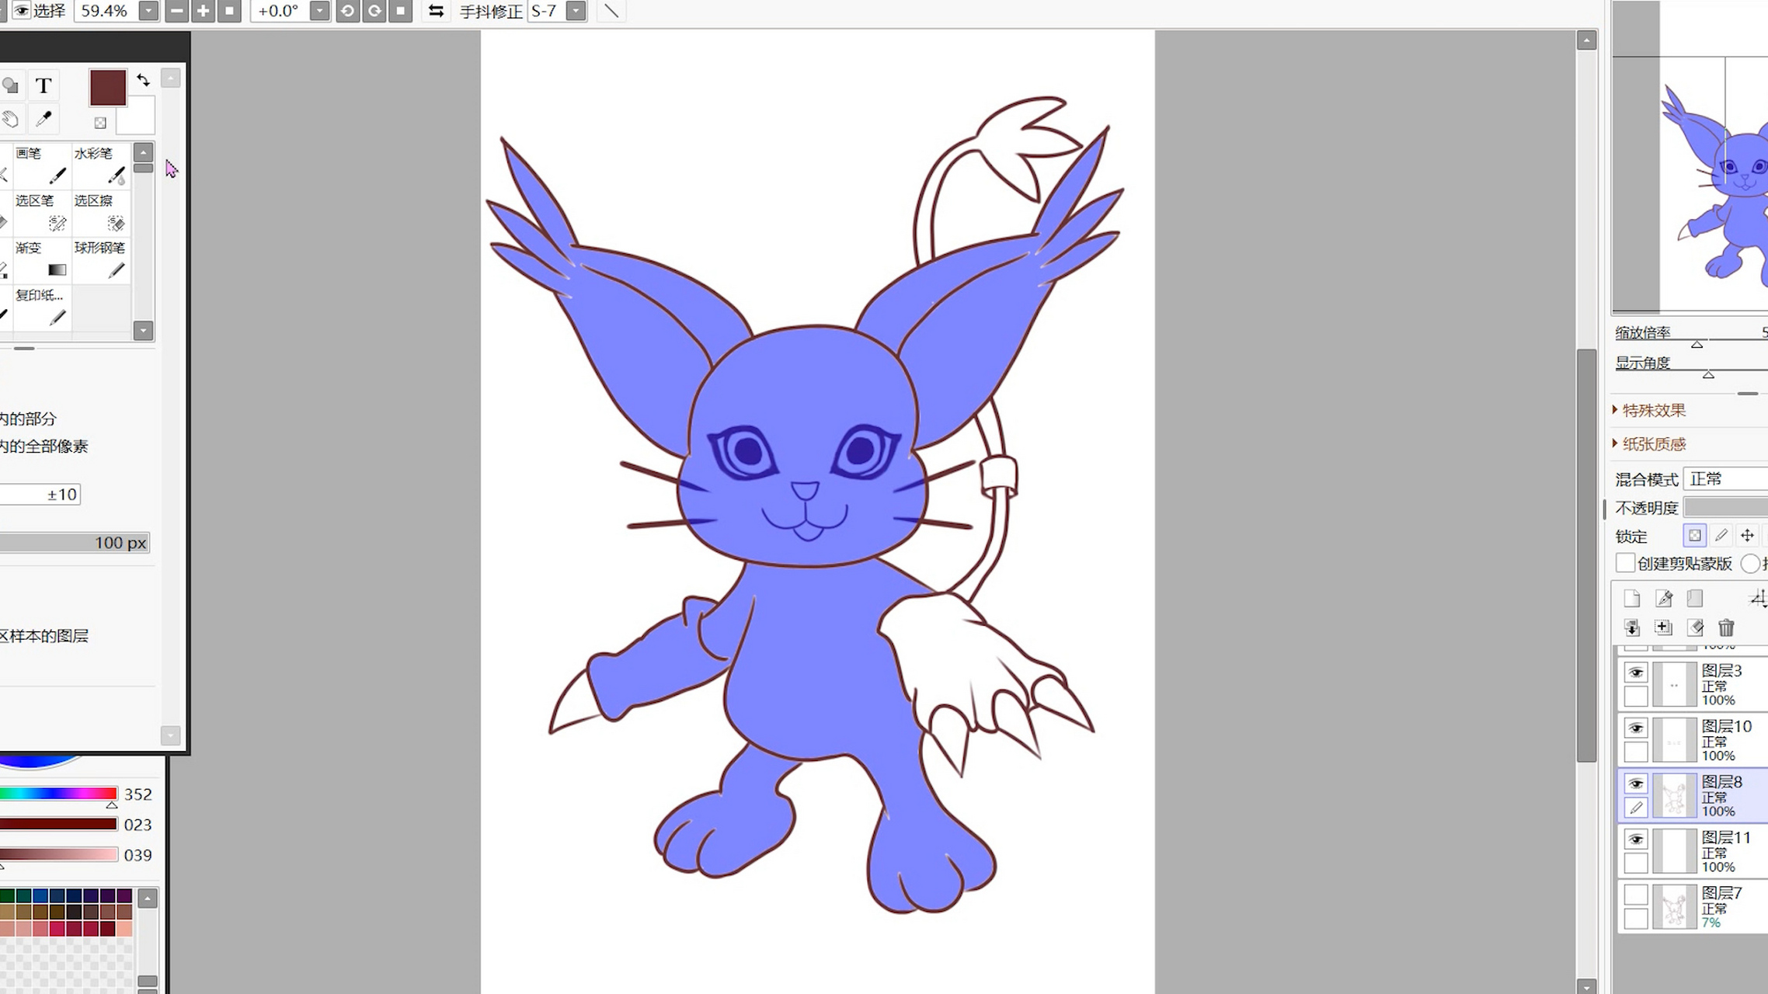Viewport: 1768px width, 994px height.
Task: Rotate the canvas counterclockwise
Action: (347, 11)
